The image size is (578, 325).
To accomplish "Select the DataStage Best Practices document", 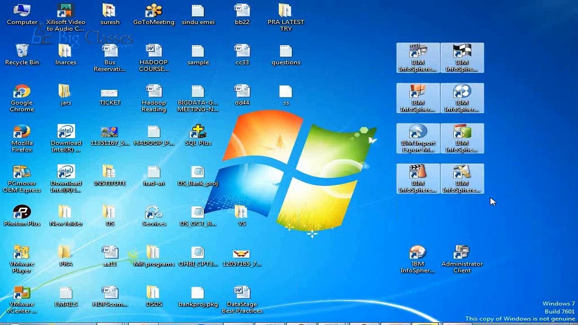I will point(242,299).
